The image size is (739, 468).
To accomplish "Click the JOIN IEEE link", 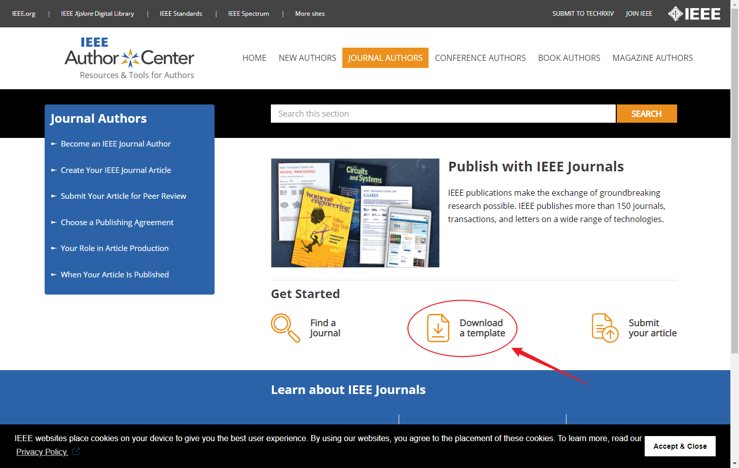I will [639, 14].
